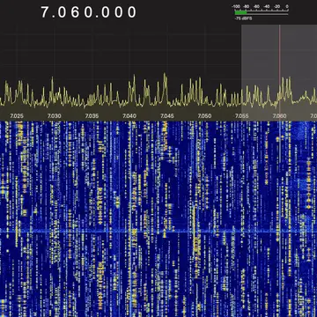Image resolution: width=317 pixels, height=317 pixels.
Task: Tune to the 7.050 frequency scale label
Action: [204, 116]
